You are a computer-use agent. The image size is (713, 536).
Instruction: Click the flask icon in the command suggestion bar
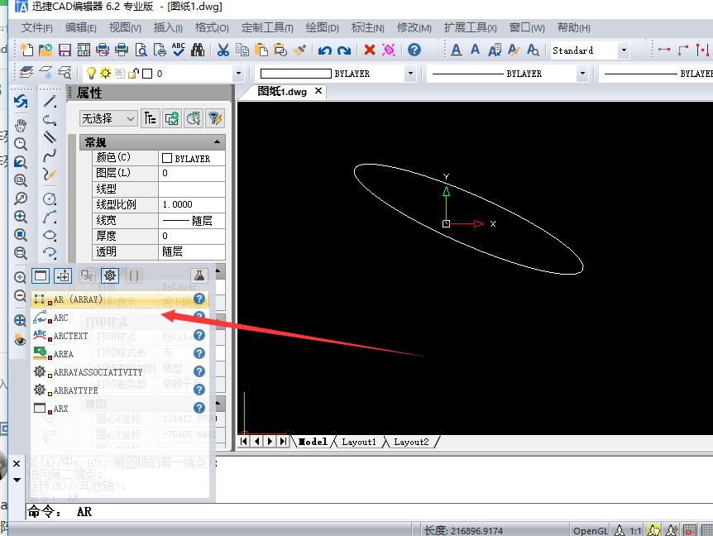pos(199,275)
